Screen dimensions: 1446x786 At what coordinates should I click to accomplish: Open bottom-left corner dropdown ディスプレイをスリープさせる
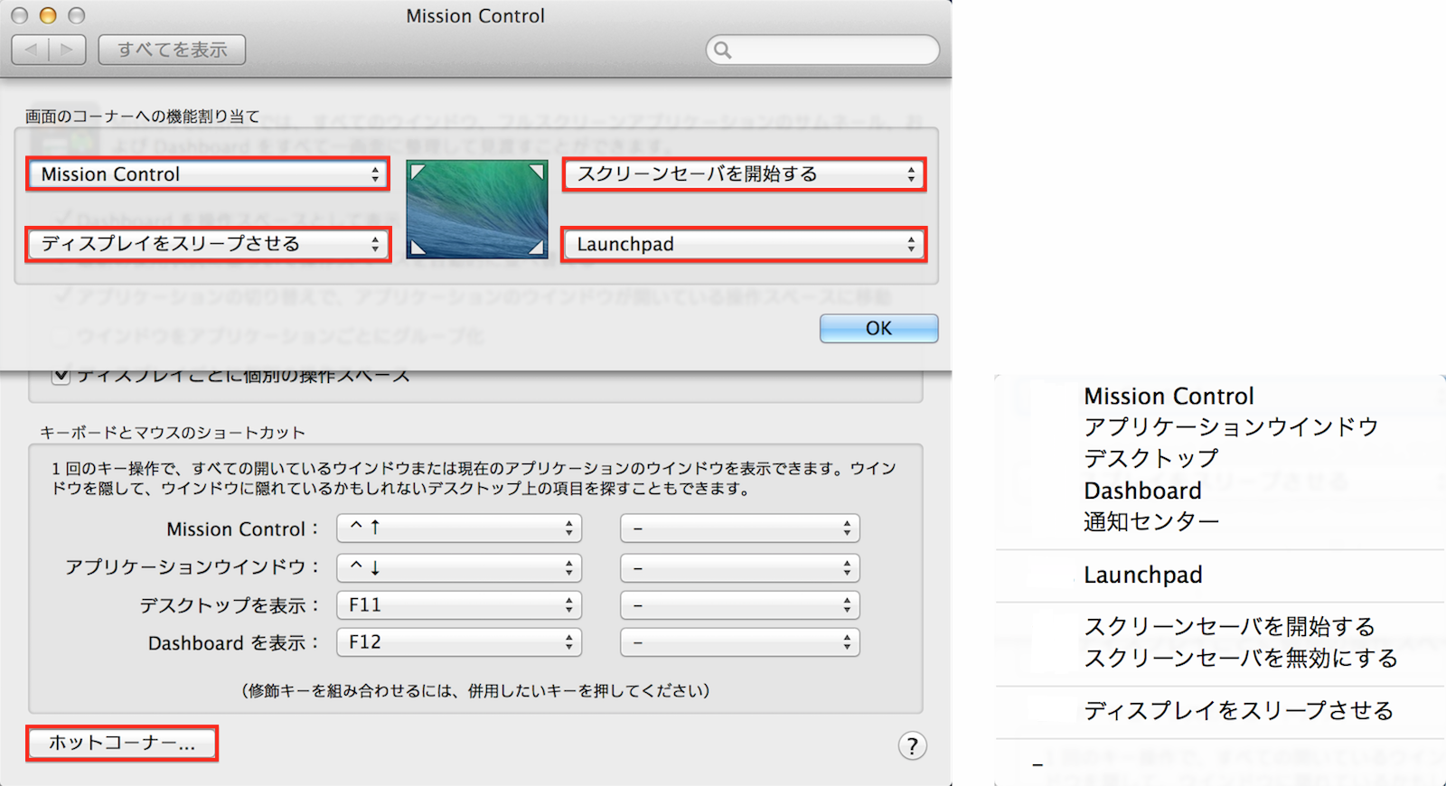pyautogui.click(x=209, y=244)
